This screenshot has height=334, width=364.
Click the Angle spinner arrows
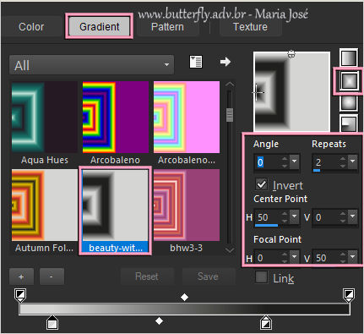[x=285, y=162]
